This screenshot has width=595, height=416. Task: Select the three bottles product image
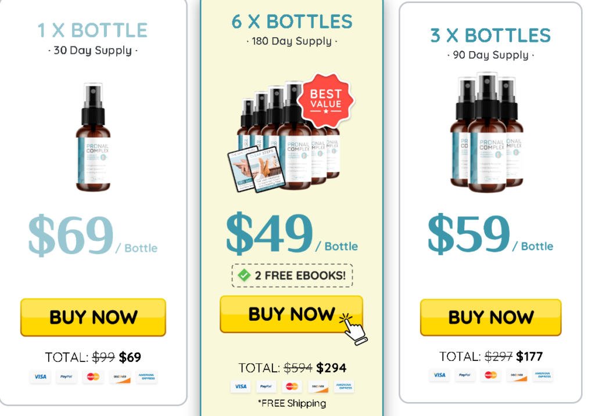pyautogui.click(x=487, y=133)
